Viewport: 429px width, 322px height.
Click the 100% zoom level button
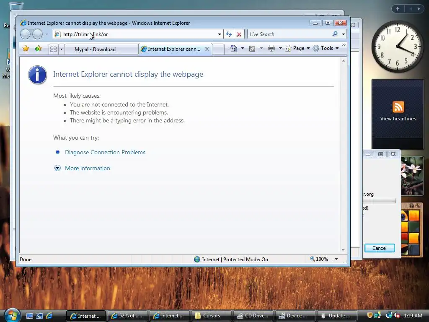[x=319, y=259]
